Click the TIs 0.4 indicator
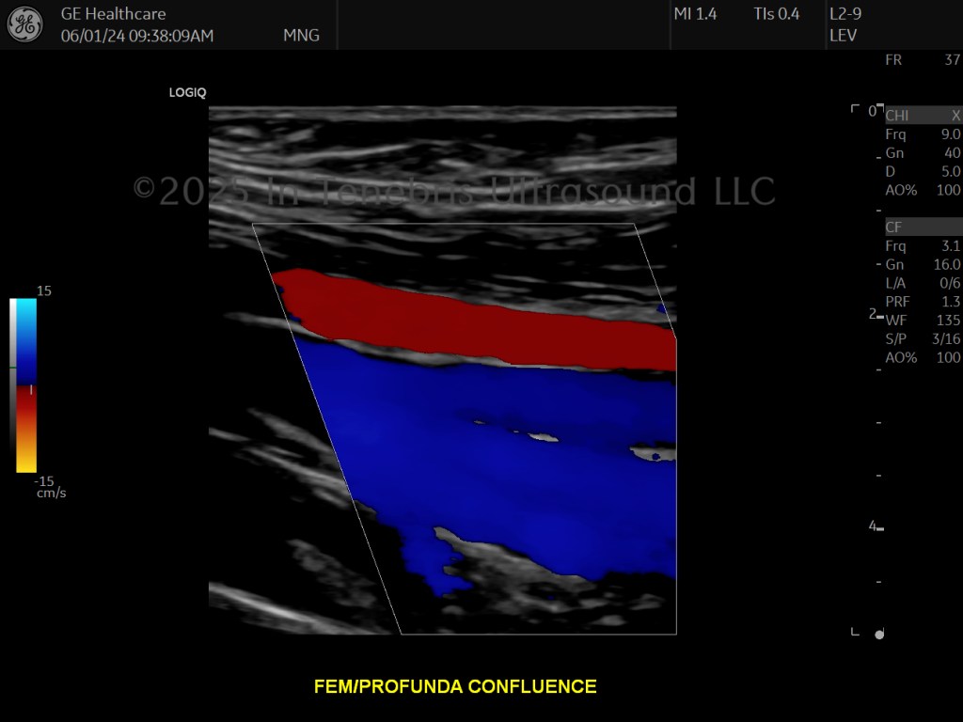963x722 pixels. pos(776,13)
